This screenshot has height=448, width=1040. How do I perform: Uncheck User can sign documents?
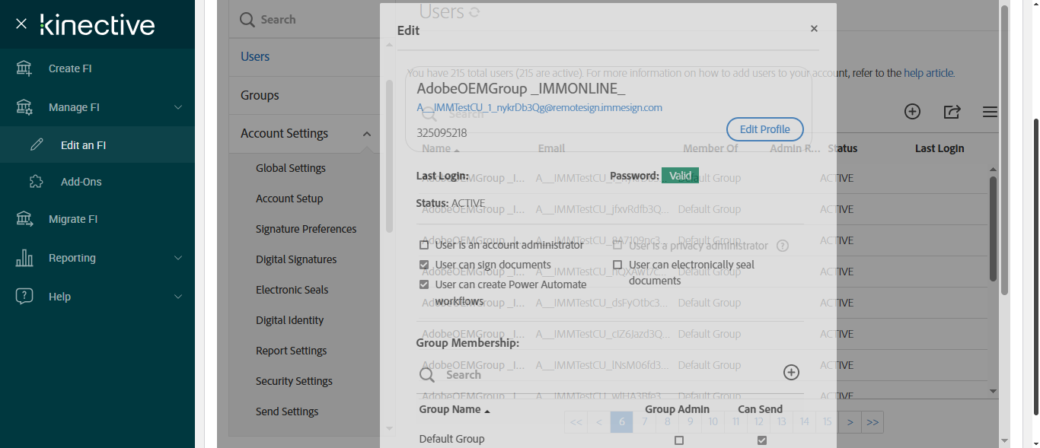click(424, 265)
